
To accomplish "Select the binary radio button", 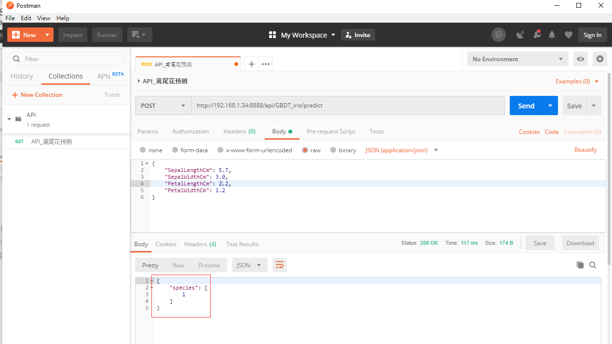I will [x=333, y=150].
